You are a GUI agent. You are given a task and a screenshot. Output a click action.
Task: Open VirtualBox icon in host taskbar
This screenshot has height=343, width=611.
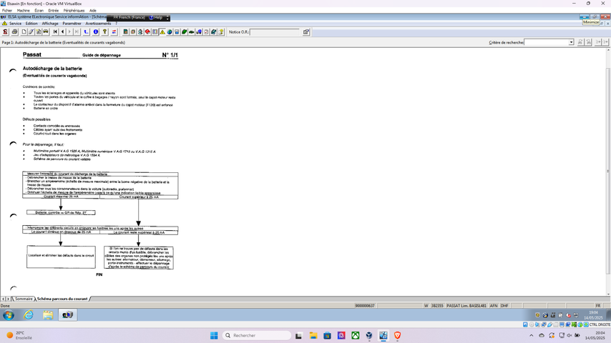pos(369,335)
